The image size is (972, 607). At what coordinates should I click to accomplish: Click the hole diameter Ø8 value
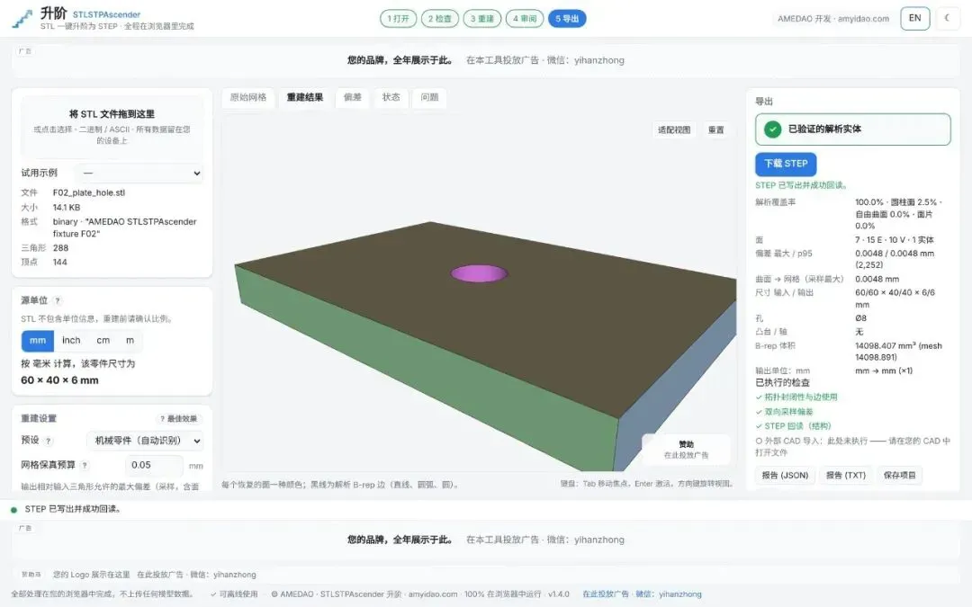[x=861, y=318]
